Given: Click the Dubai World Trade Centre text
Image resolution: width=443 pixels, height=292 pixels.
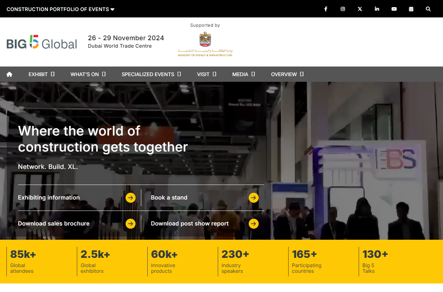Looking at the screenshot, I should coord(120,46).
